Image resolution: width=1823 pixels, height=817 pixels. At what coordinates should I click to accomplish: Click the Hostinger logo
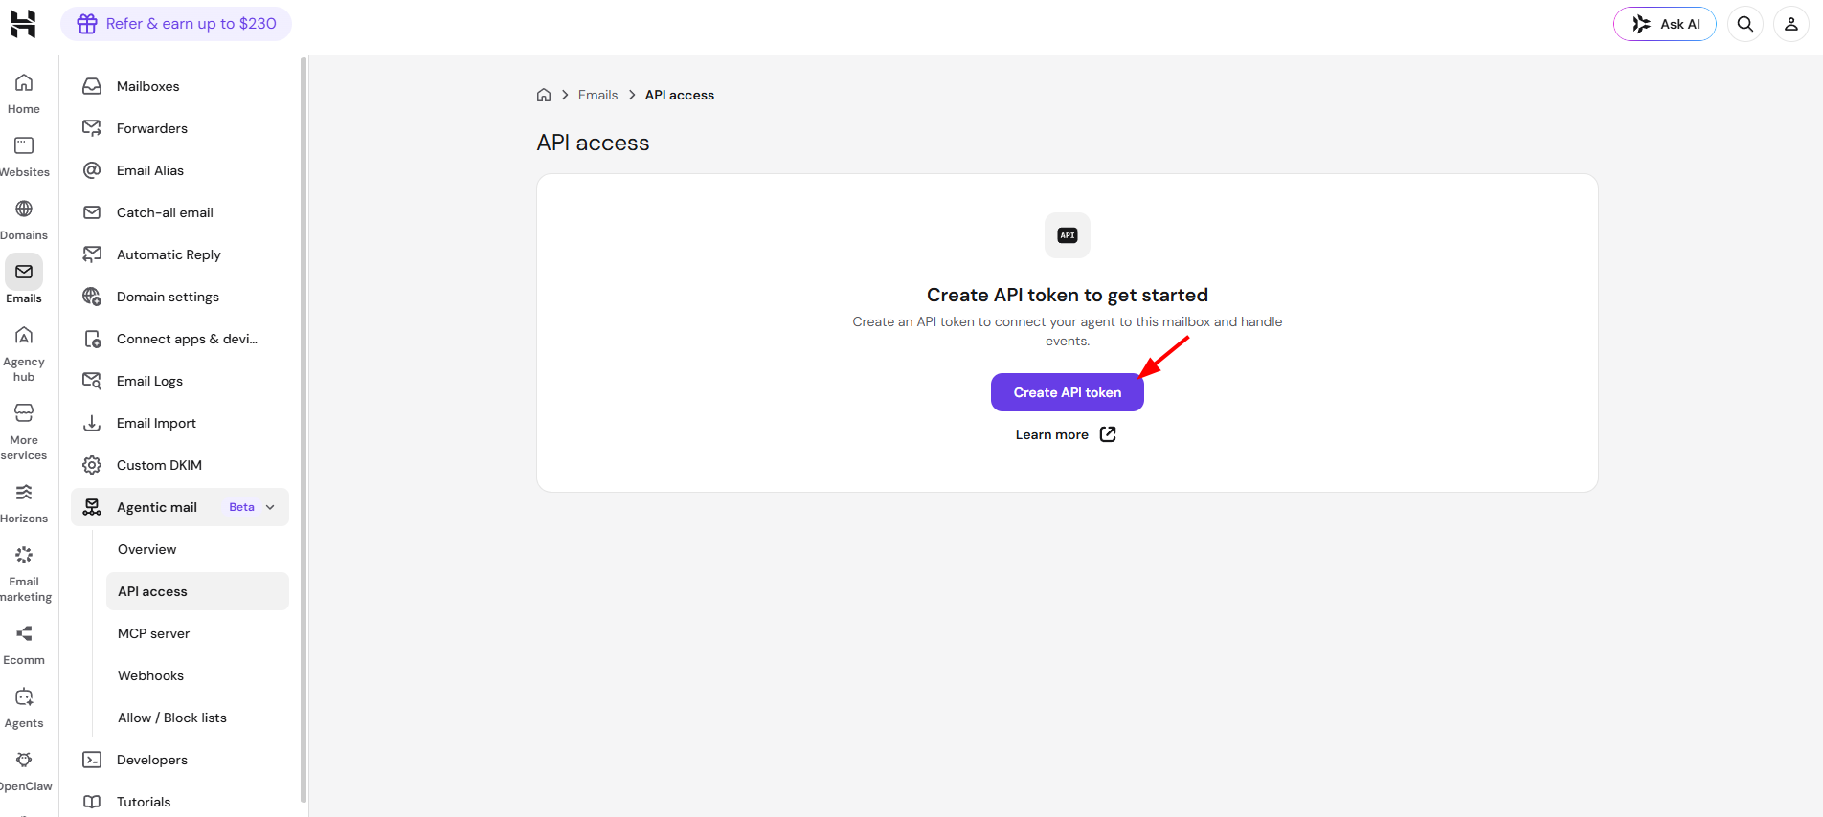(x=23, y=24)
